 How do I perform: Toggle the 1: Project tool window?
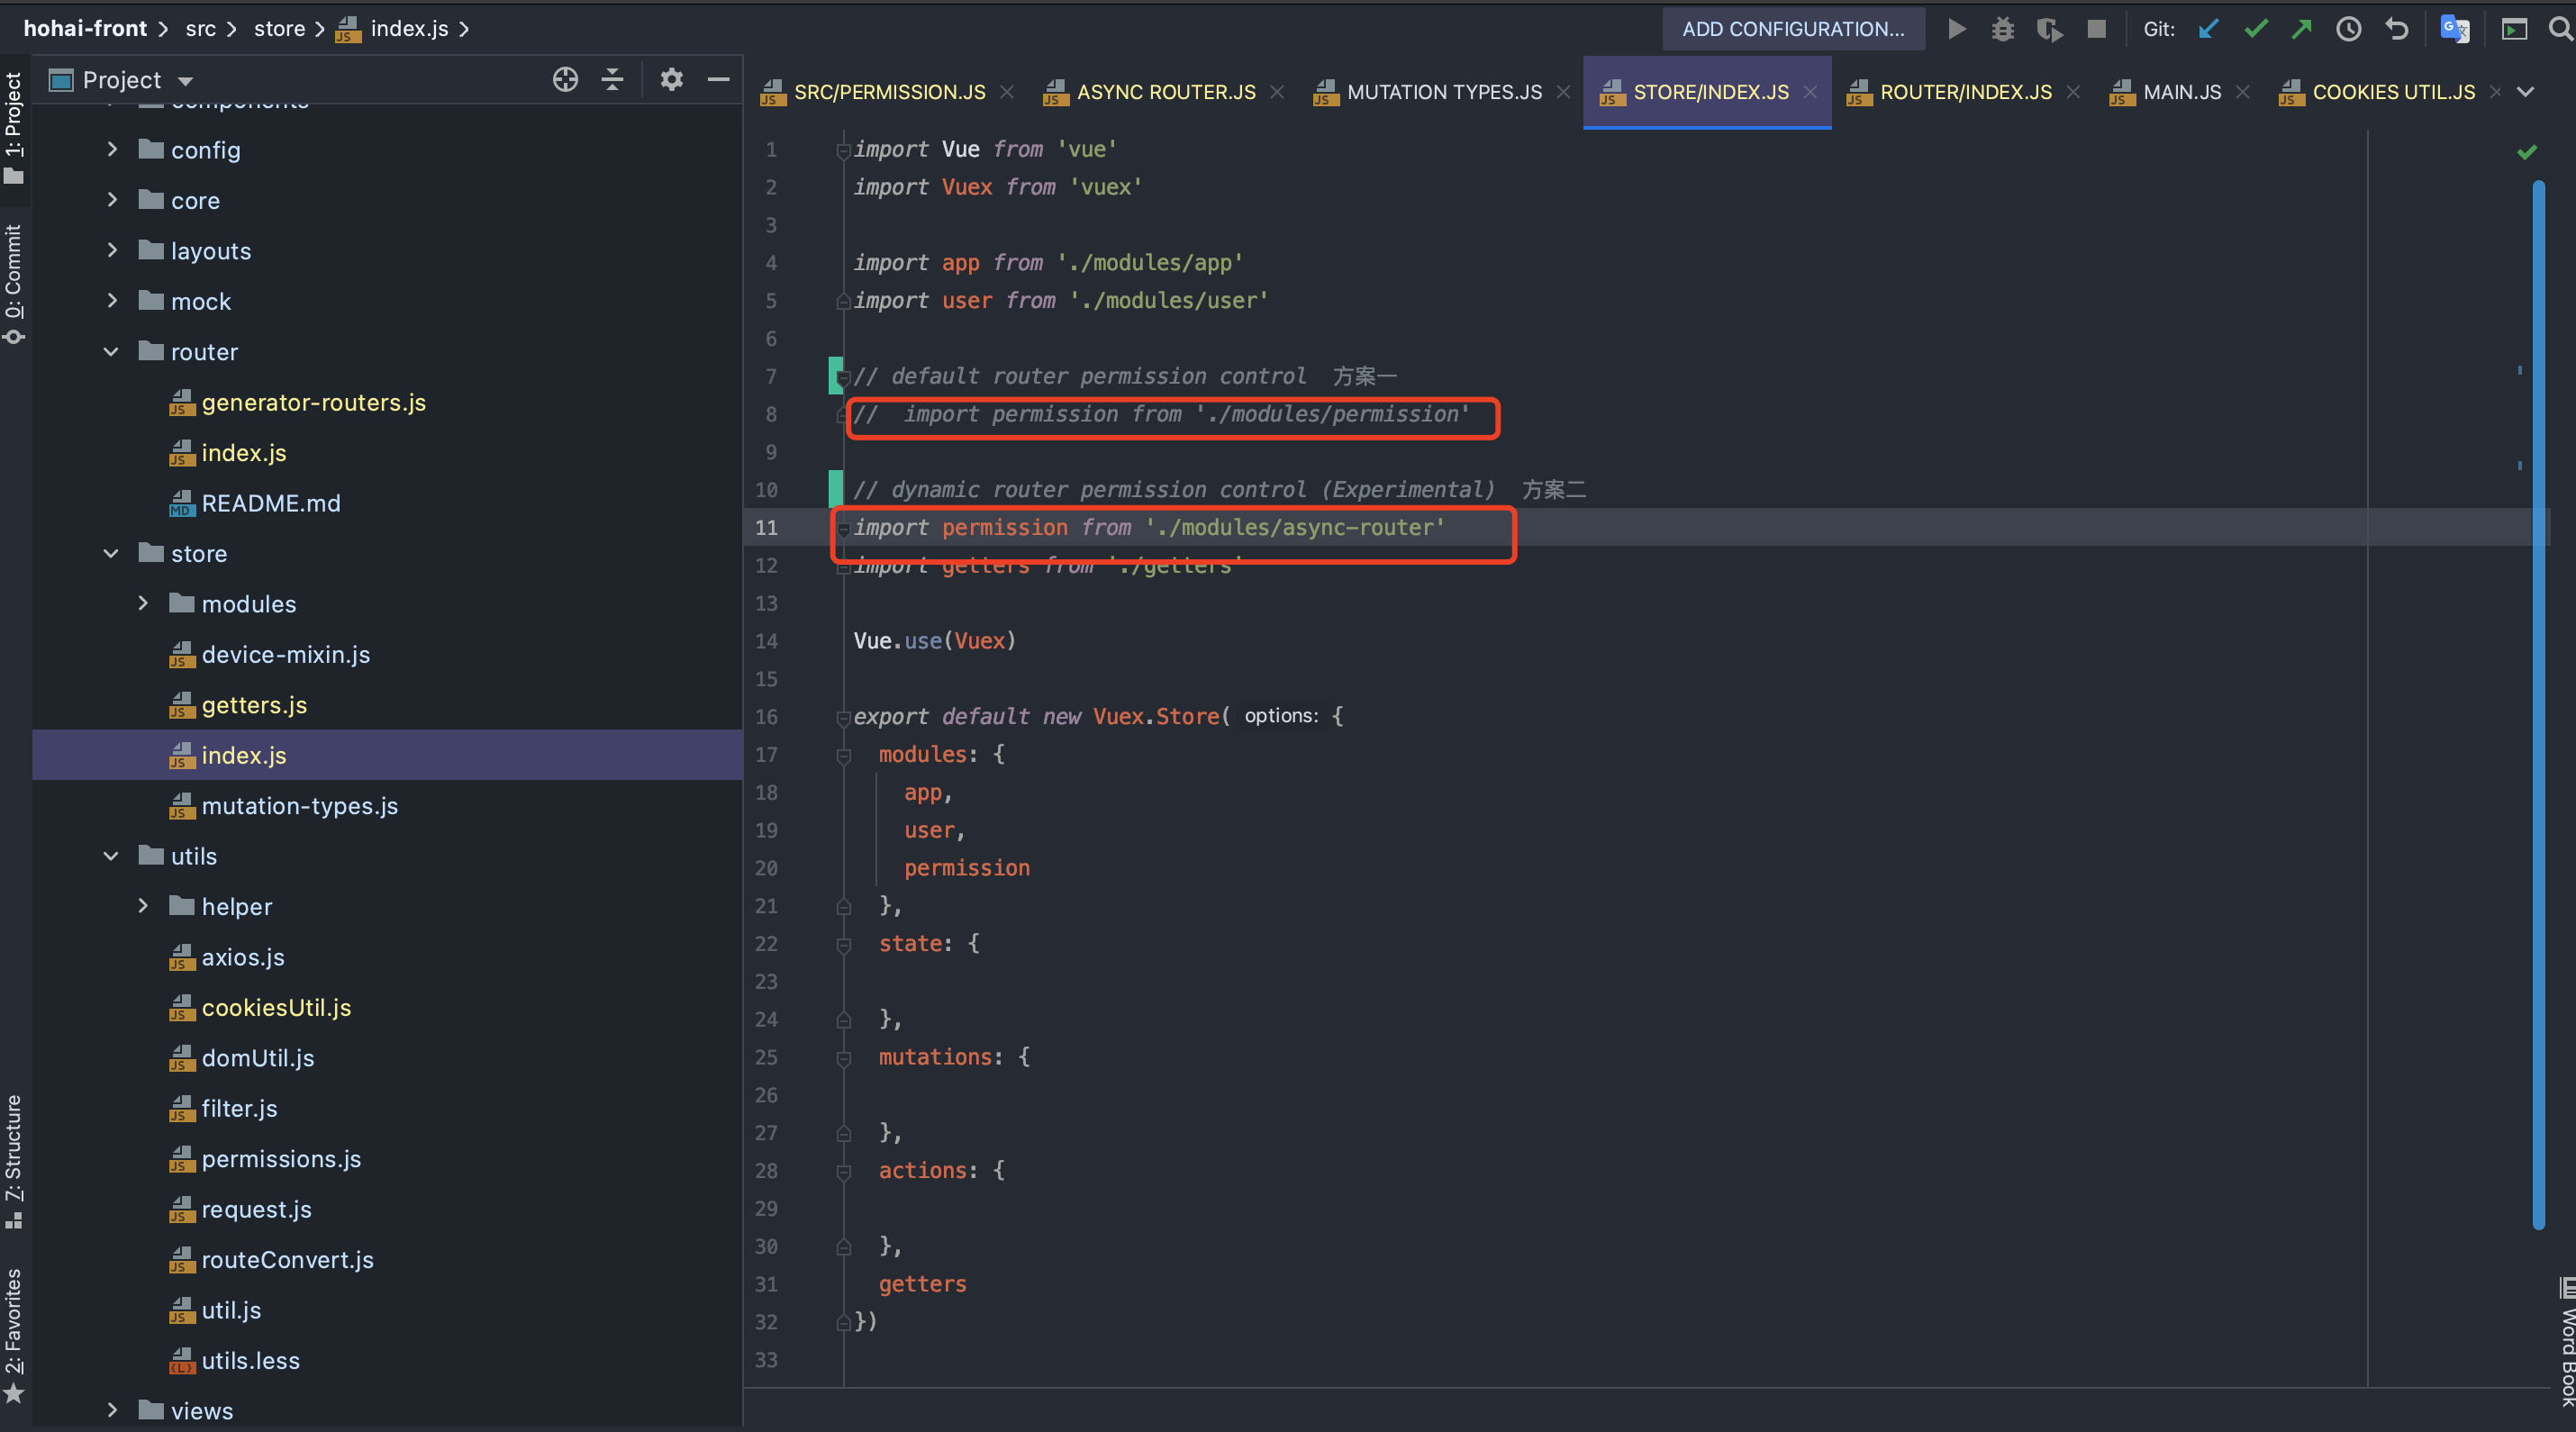[x=14, y=125]
